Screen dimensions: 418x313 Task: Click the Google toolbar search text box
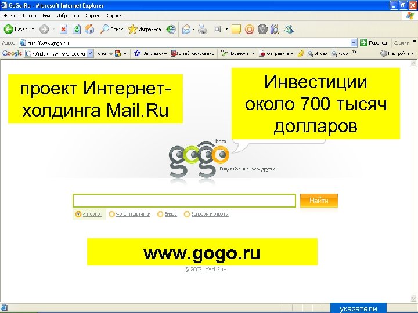point(59,53)
